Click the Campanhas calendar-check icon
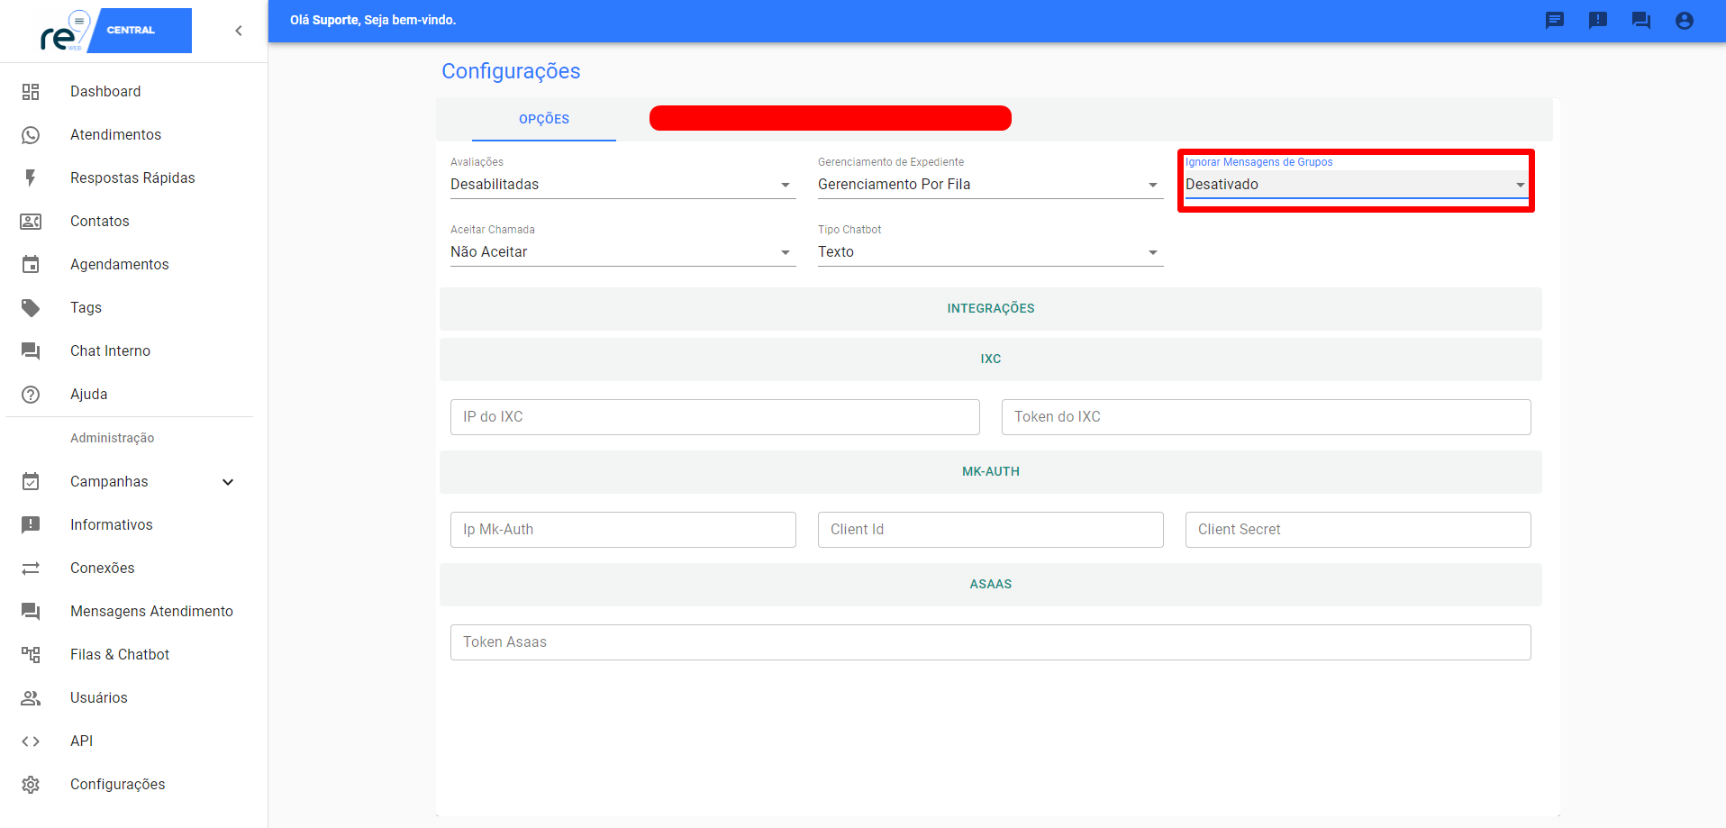1726x828 pixels. [x=31, y=482]
